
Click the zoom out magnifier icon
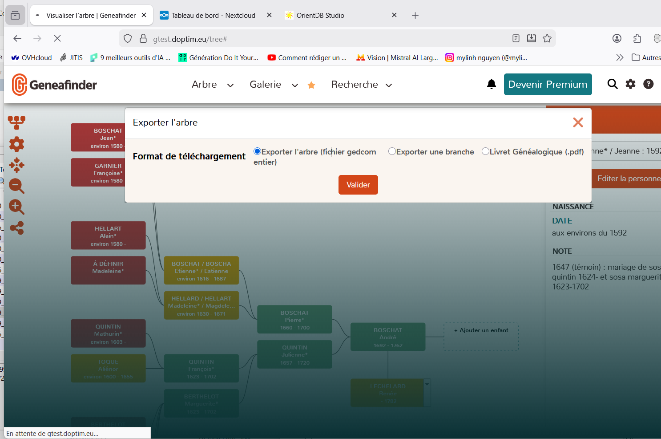(x=16, y=186)
